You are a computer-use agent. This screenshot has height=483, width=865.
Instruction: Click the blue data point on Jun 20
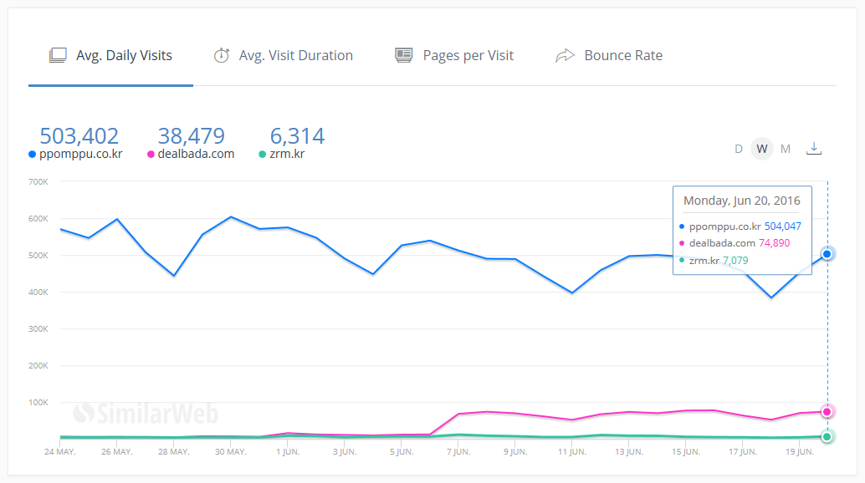pyautogui.click(x=827, y=254)
